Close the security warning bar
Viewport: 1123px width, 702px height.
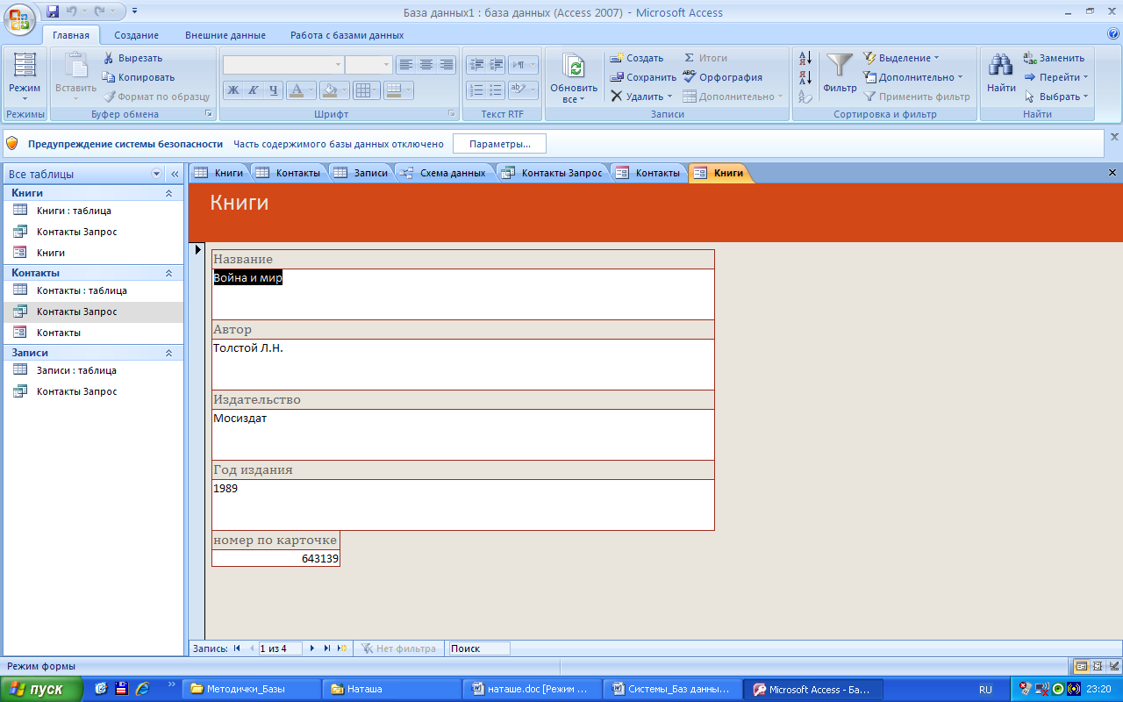(1114, 137)
